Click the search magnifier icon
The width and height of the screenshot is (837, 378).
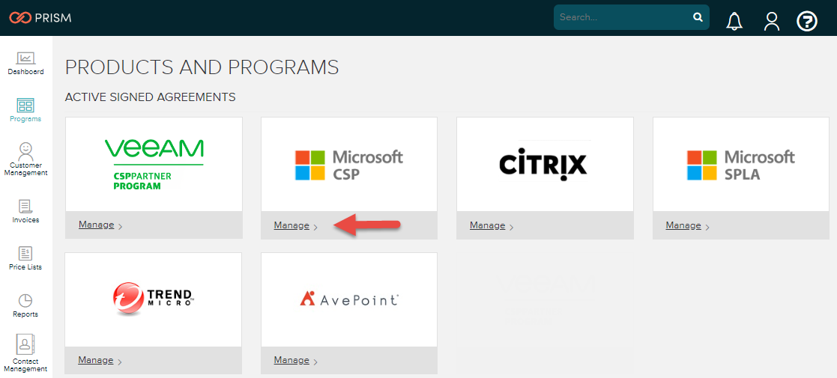pyautogui.click(x=698, y=17)
